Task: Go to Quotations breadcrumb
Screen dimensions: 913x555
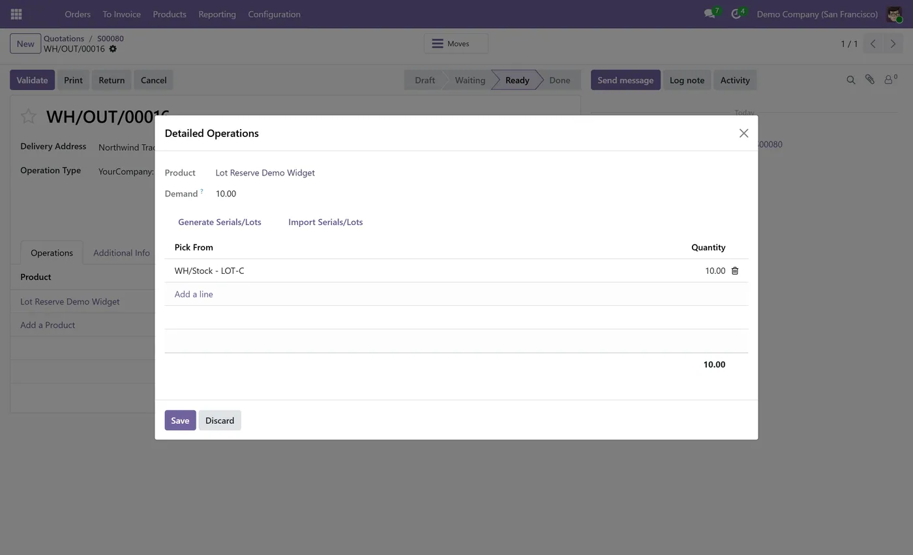Action: click(x=64, y=38)
